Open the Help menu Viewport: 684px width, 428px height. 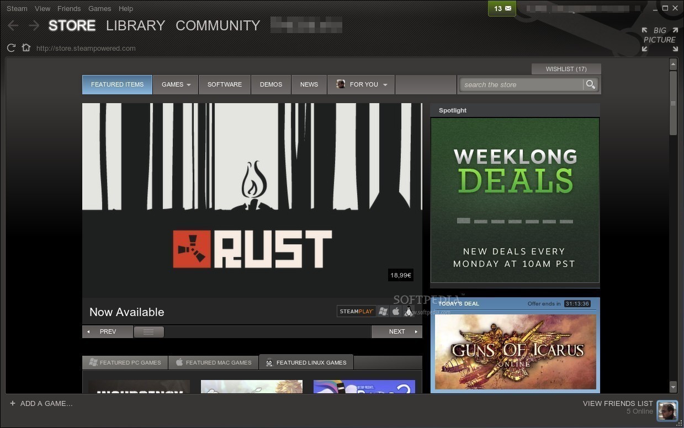click(126, 8)
